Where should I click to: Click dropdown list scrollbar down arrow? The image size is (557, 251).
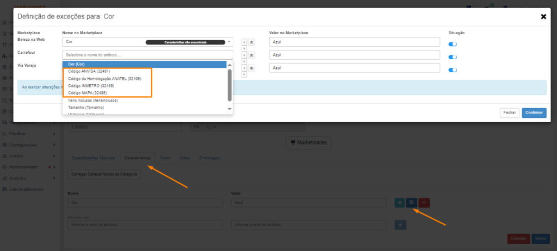point(230,109)
